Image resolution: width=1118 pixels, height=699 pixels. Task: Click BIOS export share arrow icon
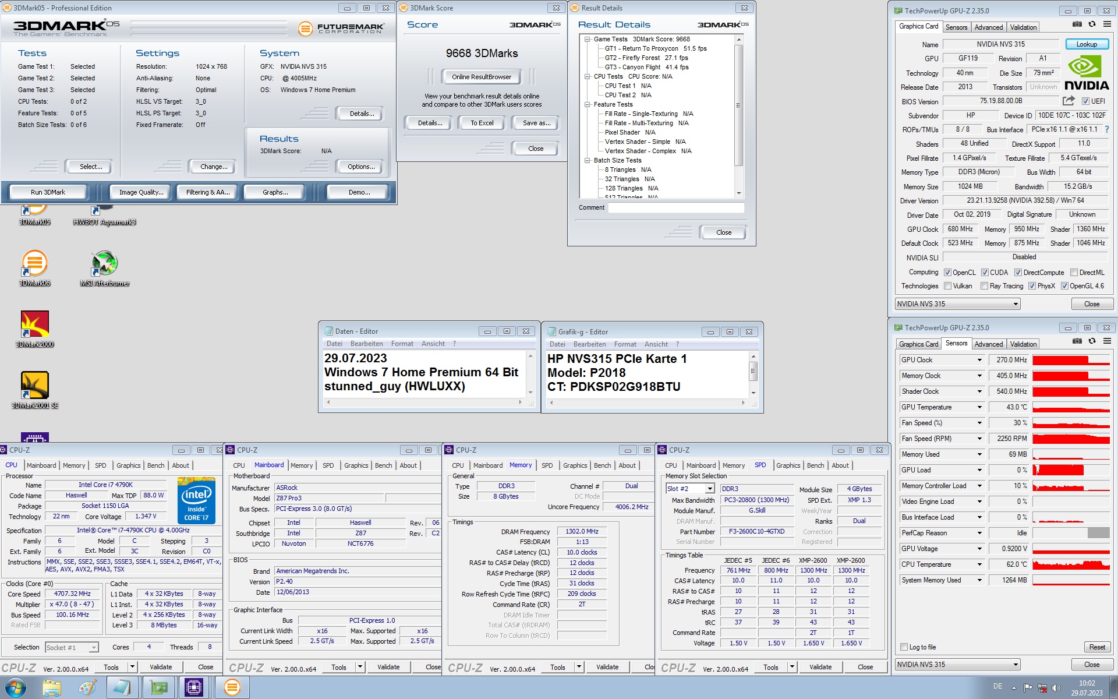1069,101
